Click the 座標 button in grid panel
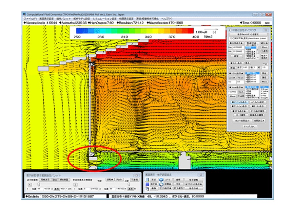The image size is (295, 210). pos(178,180)
